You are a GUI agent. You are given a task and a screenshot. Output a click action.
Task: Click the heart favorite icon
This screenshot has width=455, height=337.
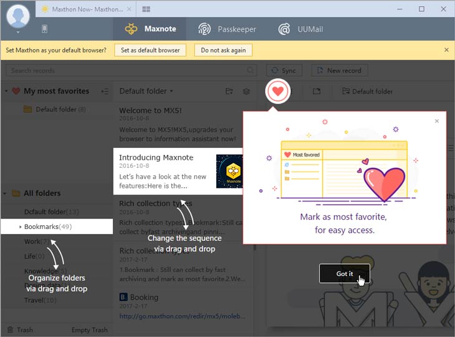point(278,91)
